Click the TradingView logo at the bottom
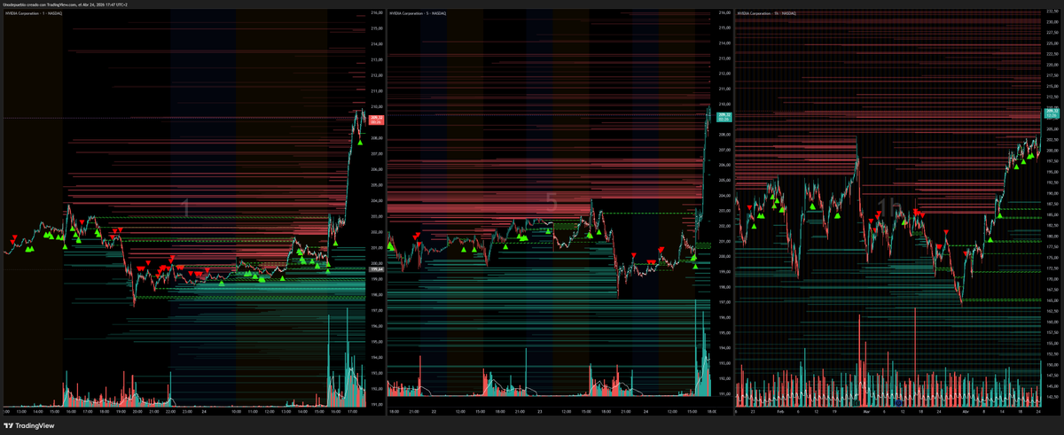The width and height of the screenshot is (1064, 435). pos(28,426)
